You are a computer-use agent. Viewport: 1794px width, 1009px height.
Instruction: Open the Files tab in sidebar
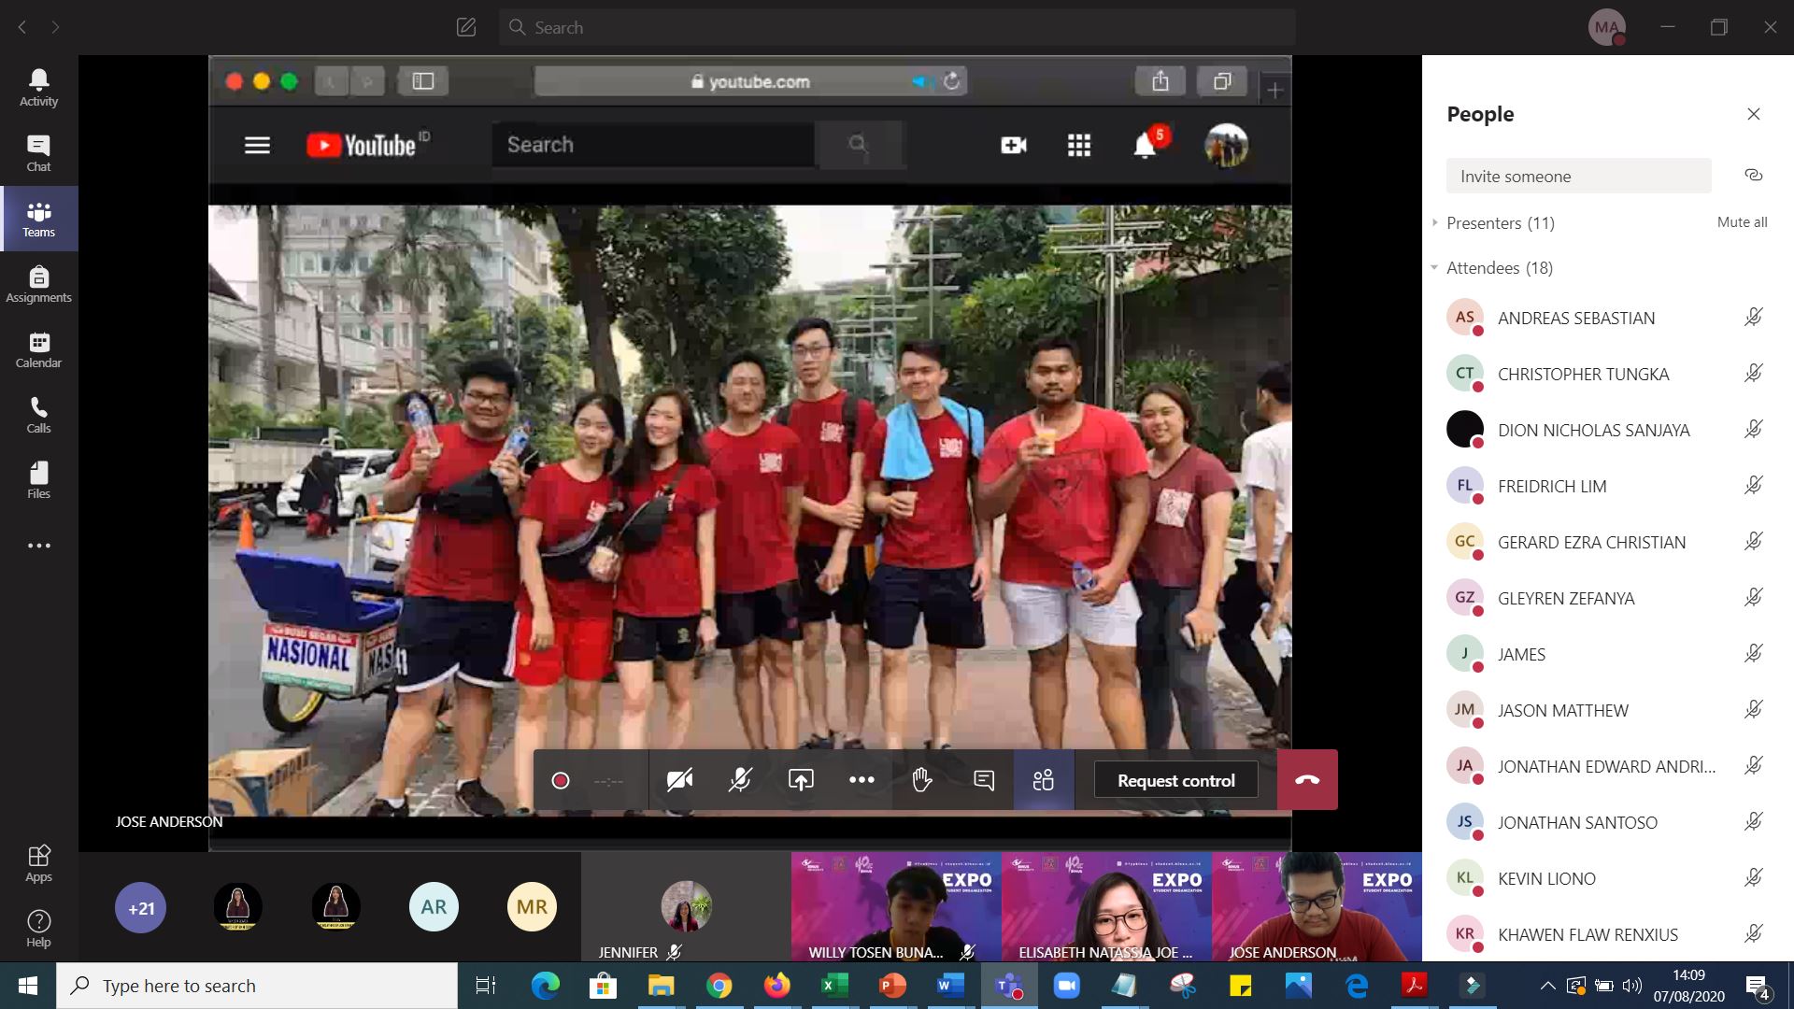click(38, 480)
